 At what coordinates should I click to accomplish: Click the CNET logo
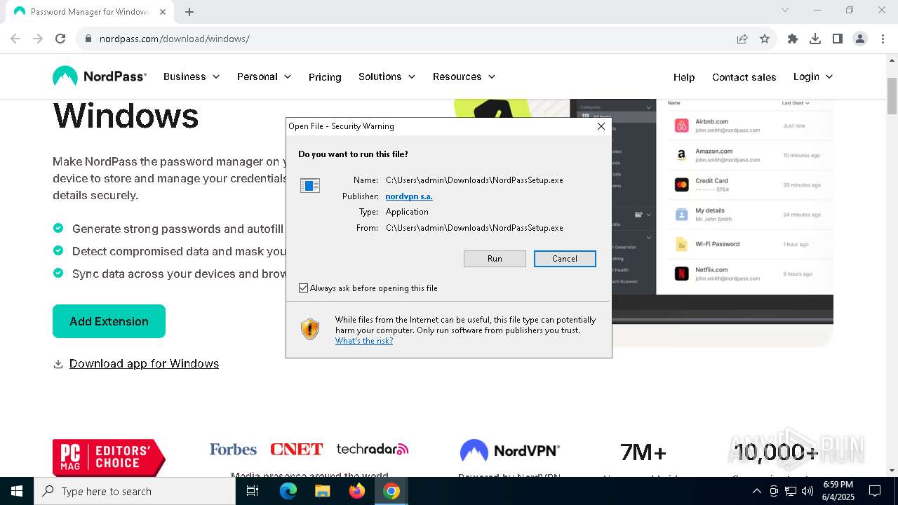tap(297, 449)
